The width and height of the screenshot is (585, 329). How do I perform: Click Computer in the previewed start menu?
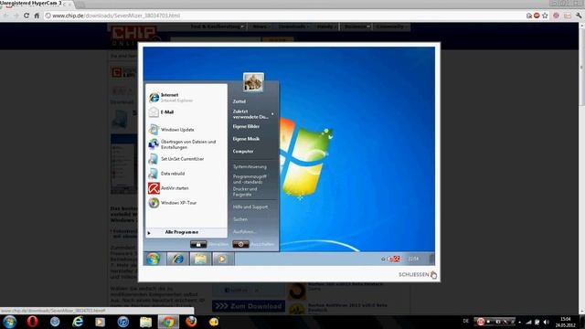[243, 152]
